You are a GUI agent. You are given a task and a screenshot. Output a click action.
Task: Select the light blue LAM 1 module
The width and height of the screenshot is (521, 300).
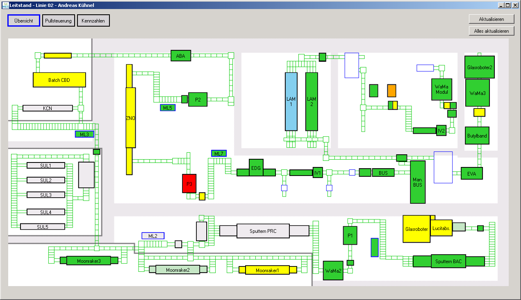pos(291,102)
